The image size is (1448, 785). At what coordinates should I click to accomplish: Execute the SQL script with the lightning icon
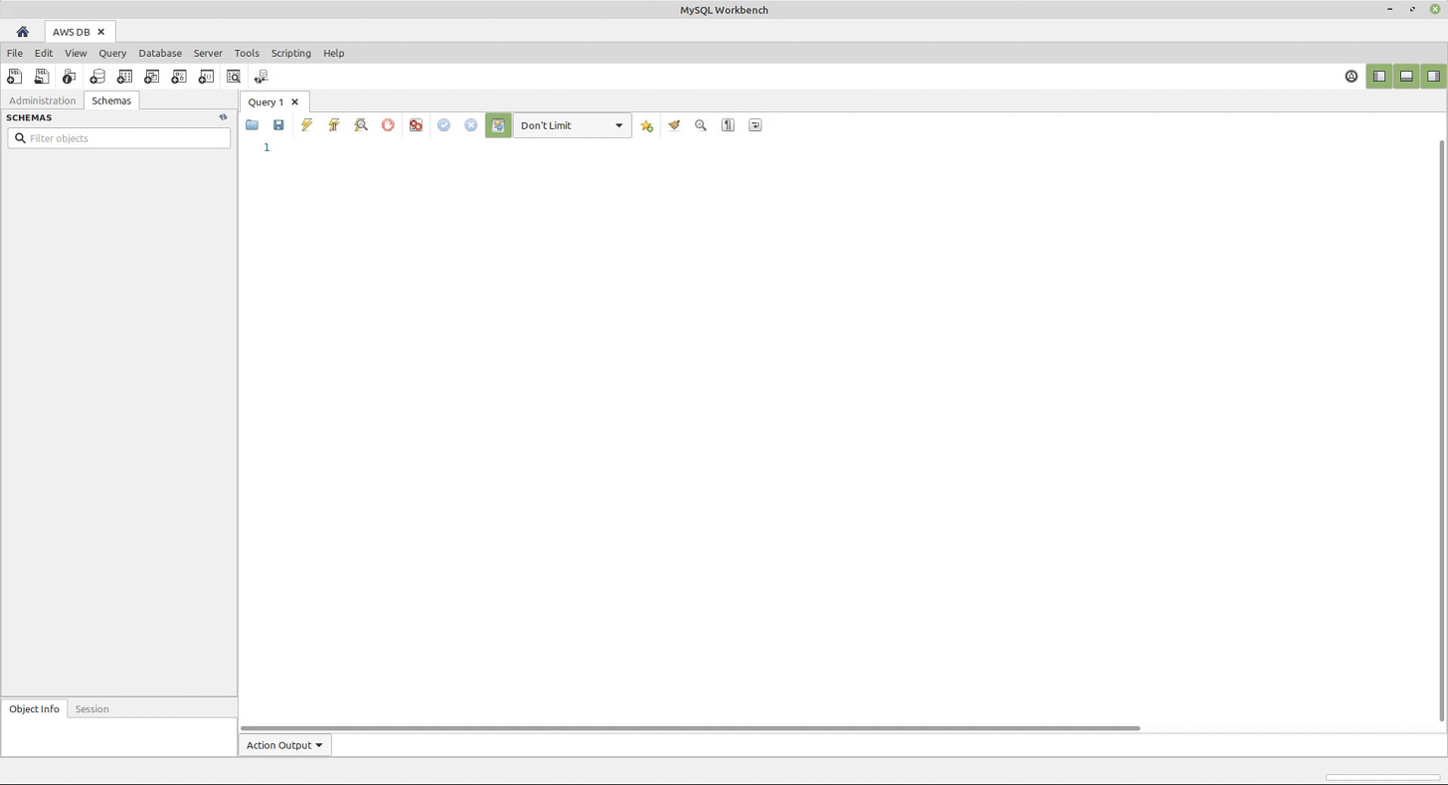[306, 124]
